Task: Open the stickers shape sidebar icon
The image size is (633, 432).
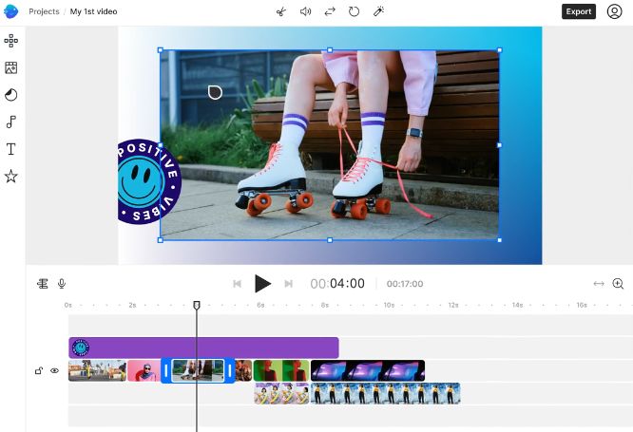Action: coord(10,95)
